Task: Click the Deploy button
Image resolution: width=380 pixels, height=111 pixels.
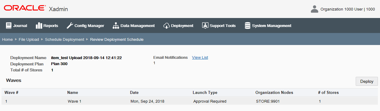Action: [x=366, y=81]
